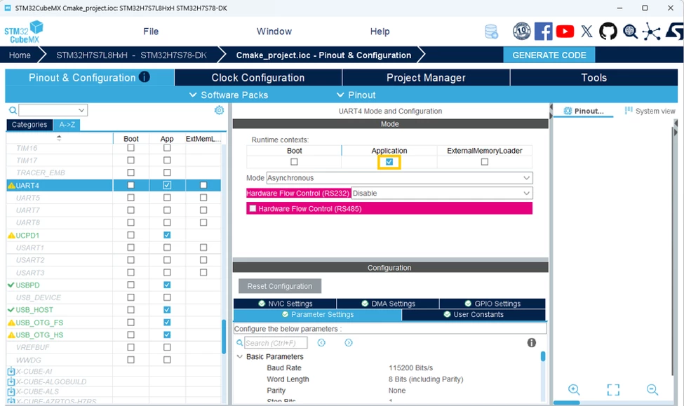
Task: Select A->Z sorting tab
Action: (x=67, y=125)
